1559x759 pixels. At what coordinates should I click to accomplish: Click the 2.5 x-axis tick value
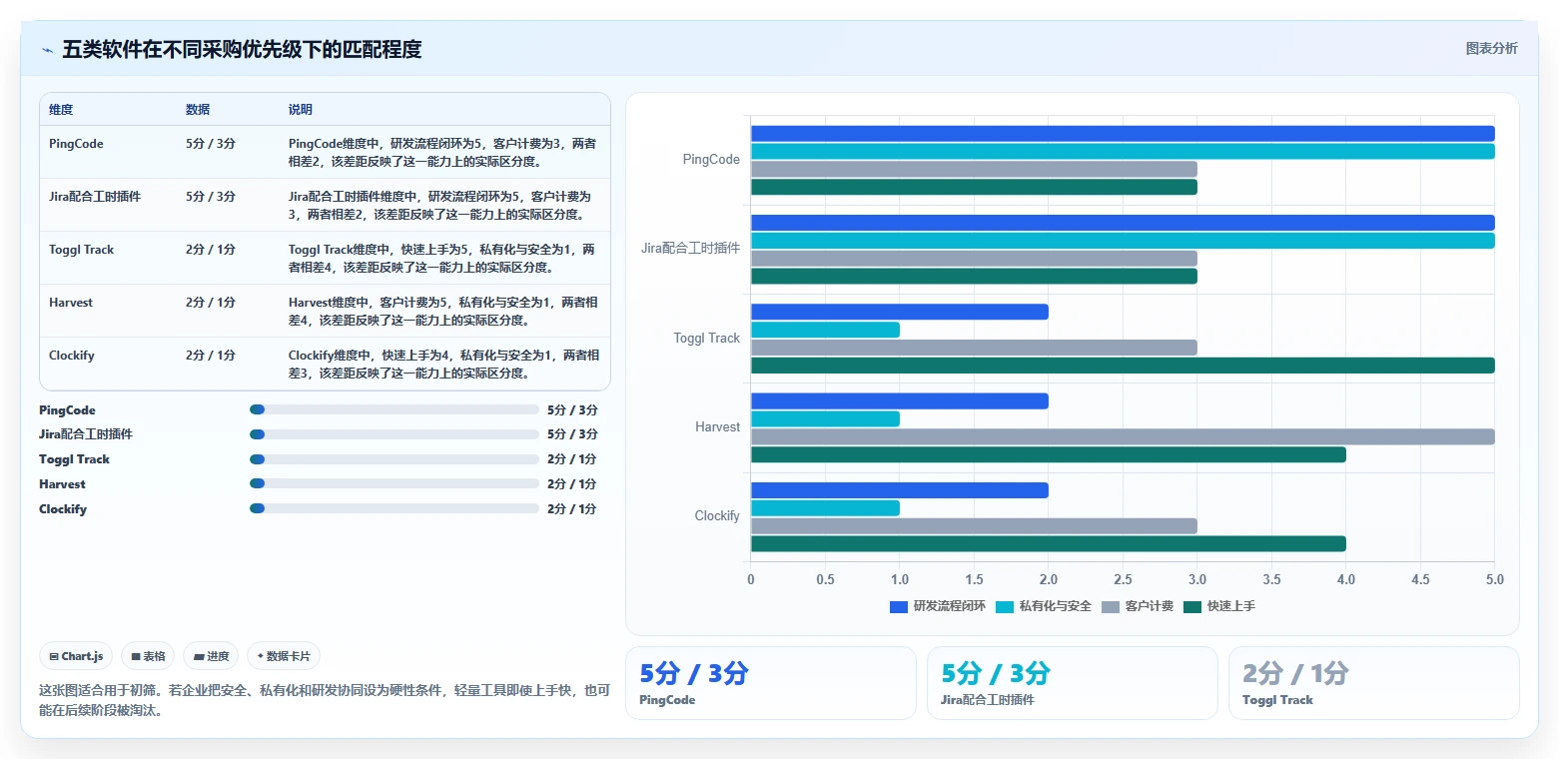coord(1123,580)
